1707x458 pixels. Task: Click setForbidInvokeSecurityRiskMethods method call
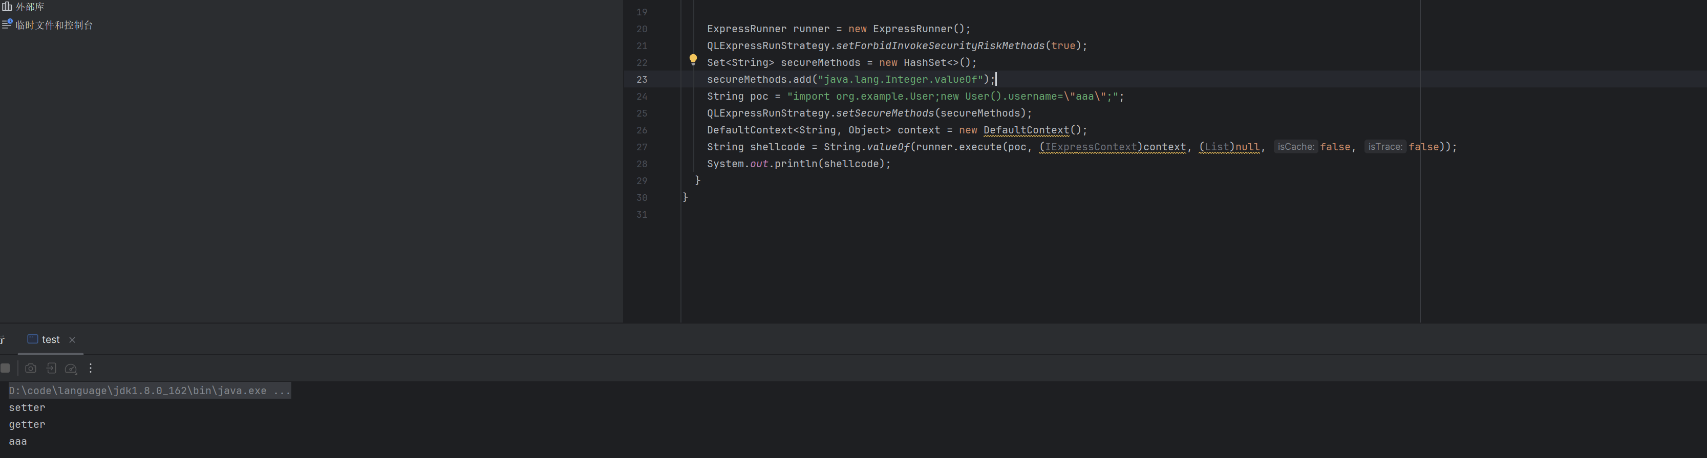[x=941, y=45]
